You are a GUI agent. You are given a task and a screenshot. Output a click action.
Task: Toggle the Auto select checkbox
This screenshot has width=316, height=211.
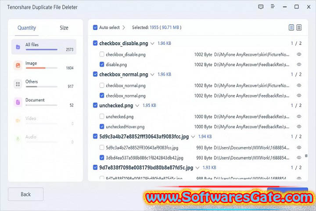click(x=95, y=27)
